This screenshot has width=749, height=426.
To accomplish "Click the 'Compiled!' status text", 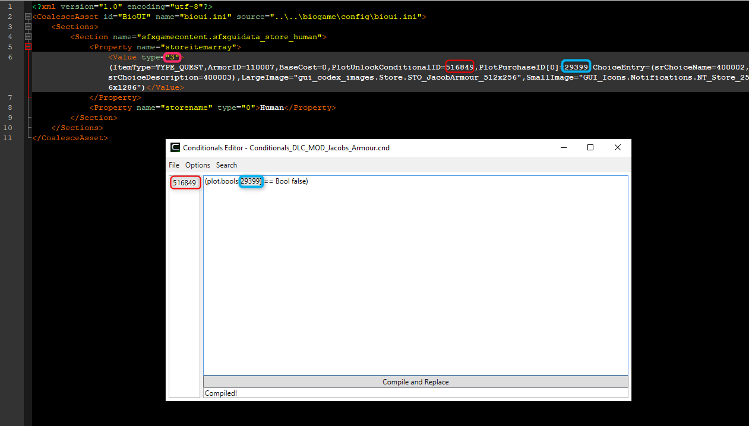I will [221, 393].
